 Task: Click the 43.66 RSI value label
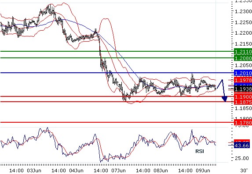[242, 146]
